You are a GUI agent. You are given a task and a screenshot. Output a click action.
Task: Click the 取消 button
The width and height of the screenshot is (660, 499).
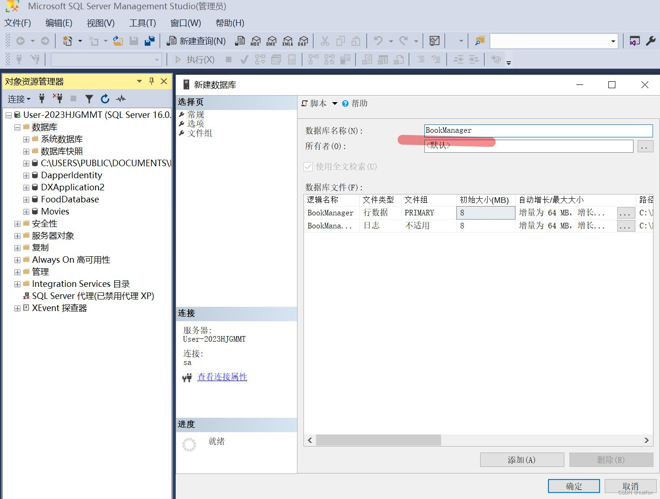pos(630,486)
